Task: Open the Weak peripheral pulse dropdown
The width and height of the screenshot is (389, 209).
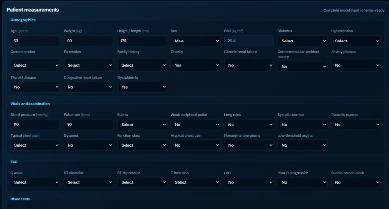Action: (195, 125)
